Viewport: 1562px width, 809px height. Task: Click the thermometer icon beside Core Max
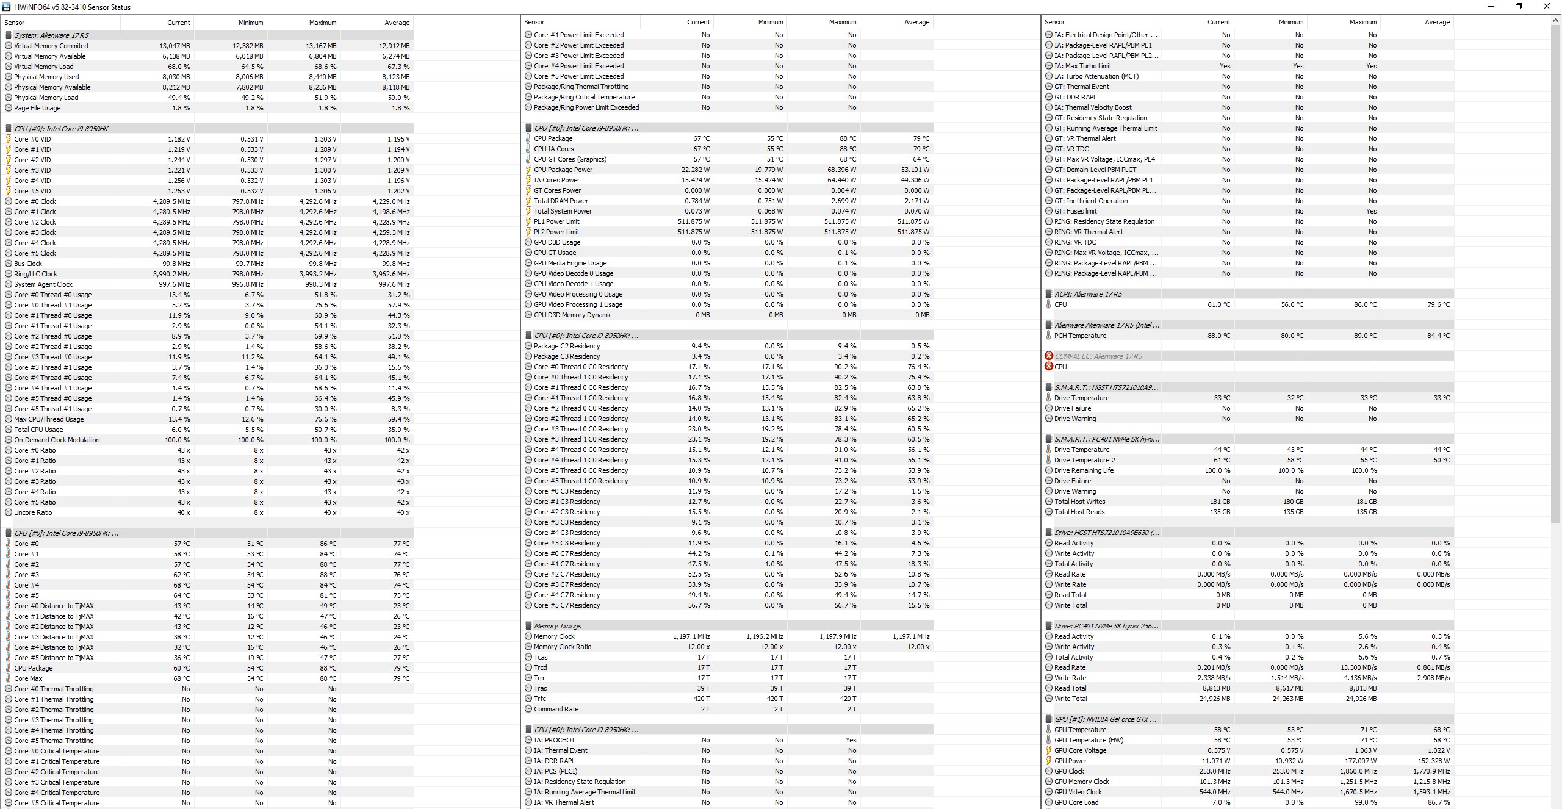tap(9, 678)
